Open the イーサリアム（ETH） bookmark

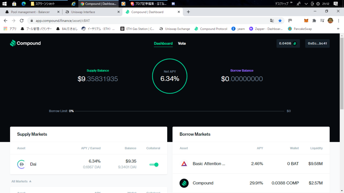(x=98, y=29)
